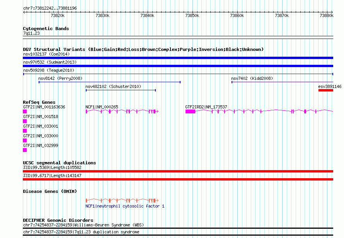Click the magenta block under GTF2I|NM_032999

point(25,150)
